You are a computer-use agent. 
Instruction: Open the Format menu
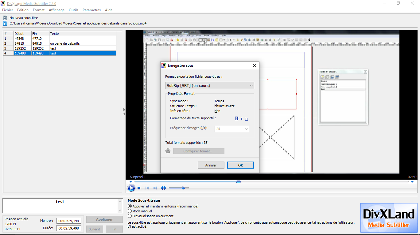point(39,10)
